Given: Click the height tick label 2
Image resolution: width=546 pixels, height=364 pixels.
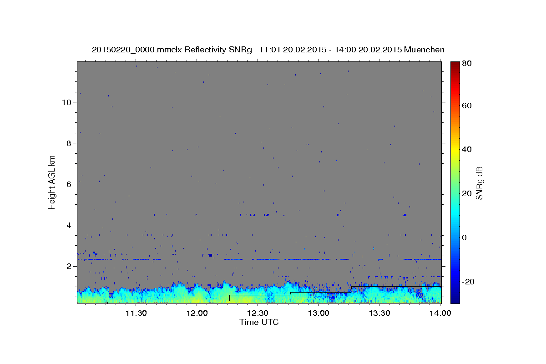Looking at the screenshot, I should tap(69, 266).
